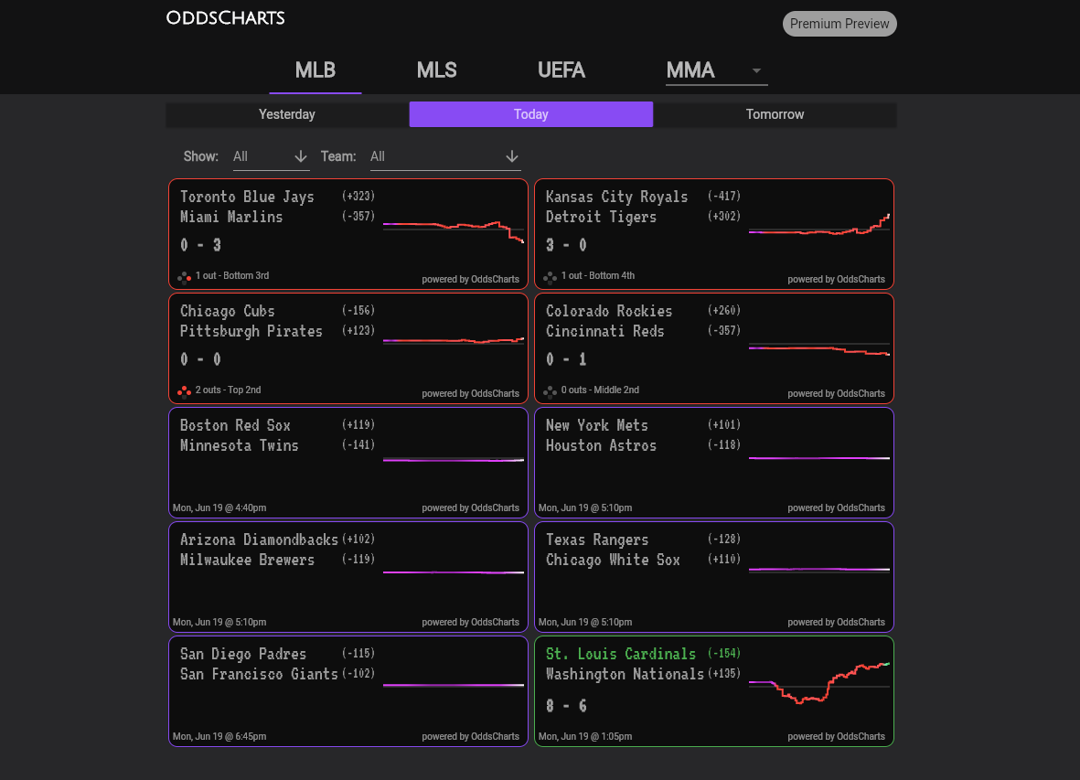Switch to the UEFA tab
The height and width of the screenshot is (780, 1080).
[561, 69]
